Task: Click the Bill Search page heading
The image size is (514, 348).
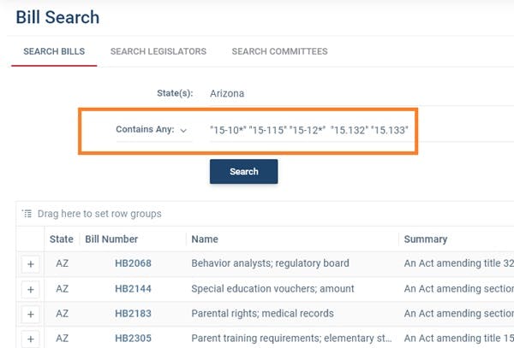Action: coord(57,17)
